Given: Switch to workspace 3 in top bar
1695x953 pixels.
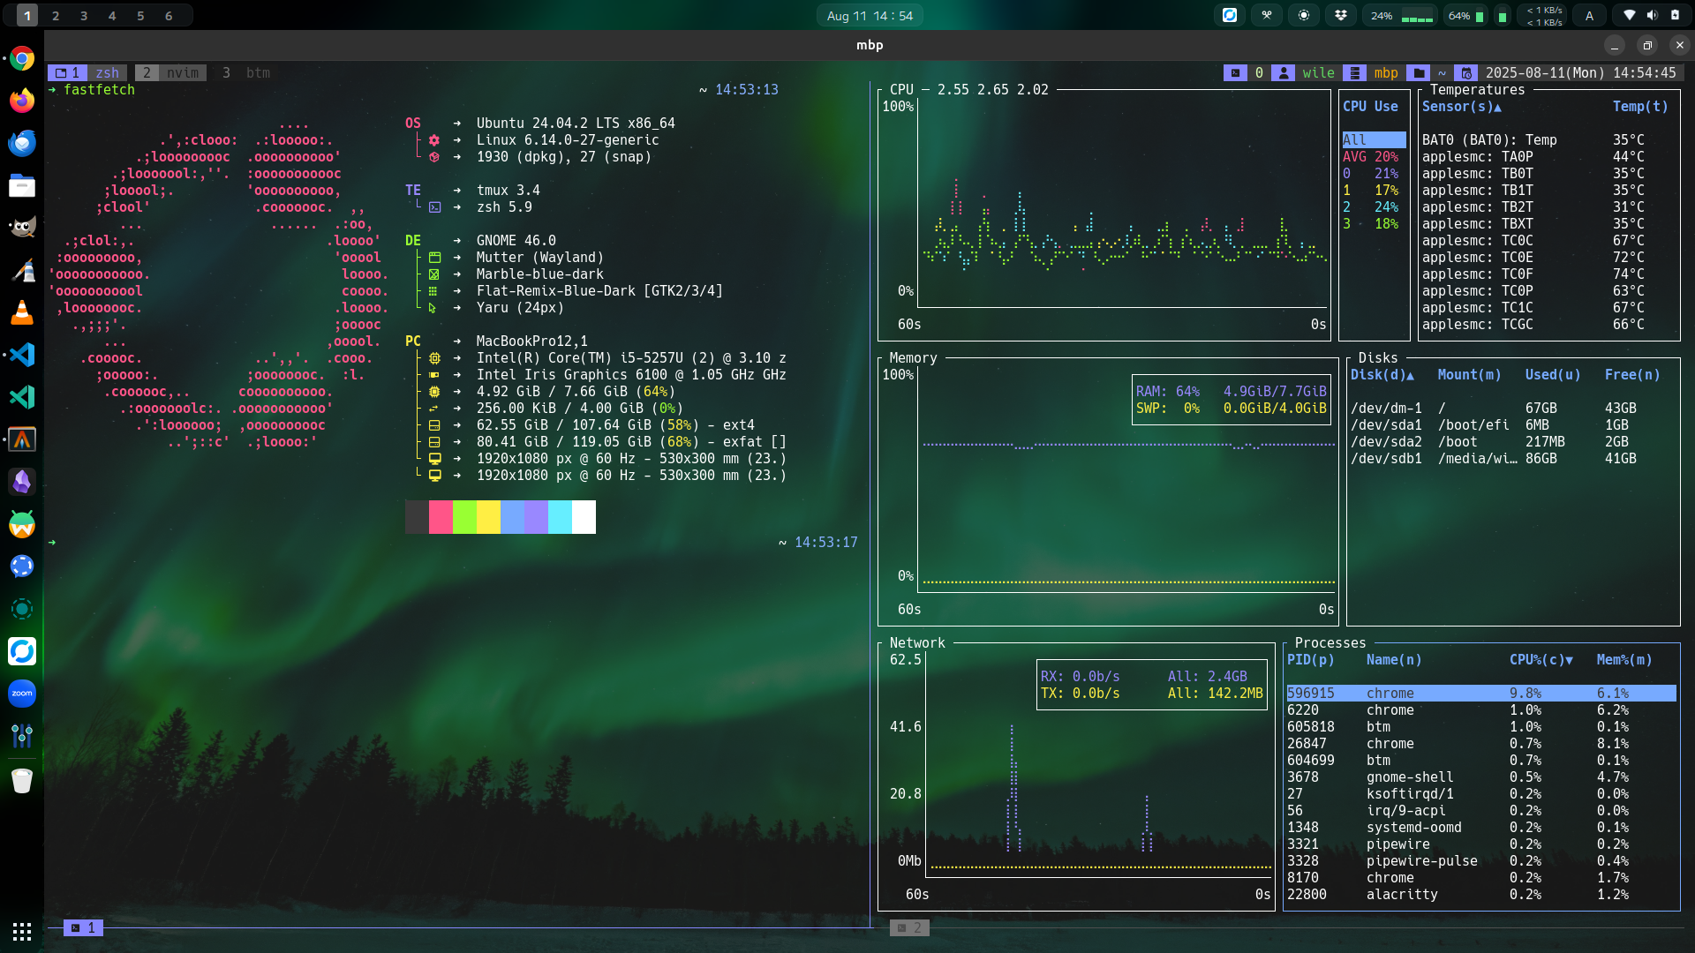Looking at the screenshot, I should 84,15.
